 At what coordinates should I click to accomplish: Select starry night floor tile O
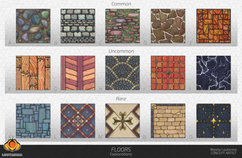[x=214, y=121]
